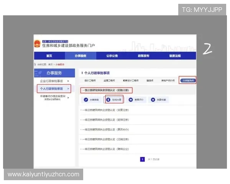Click the 我要收藏 star icon

153,100
